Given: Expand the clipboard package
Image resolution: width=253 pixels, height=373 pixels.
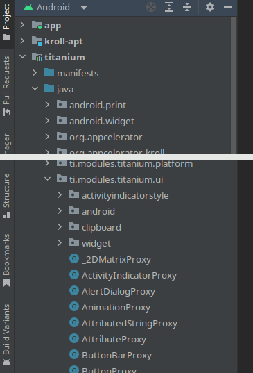Looking at the screenshot, I should [x=60, y=227].
